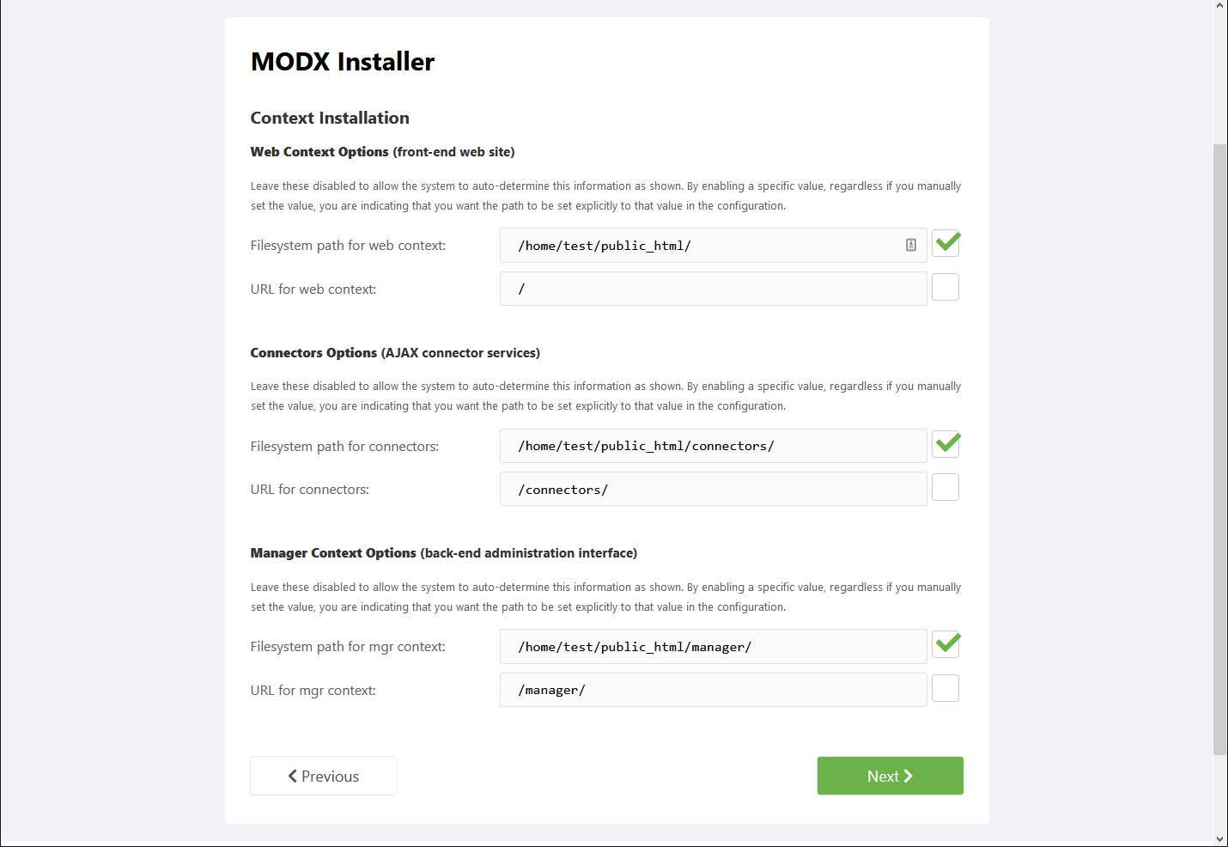The height and width of the screenshot is (847, 1228).
Task: Click the right chevron on Next
Action: pos(909,776)
